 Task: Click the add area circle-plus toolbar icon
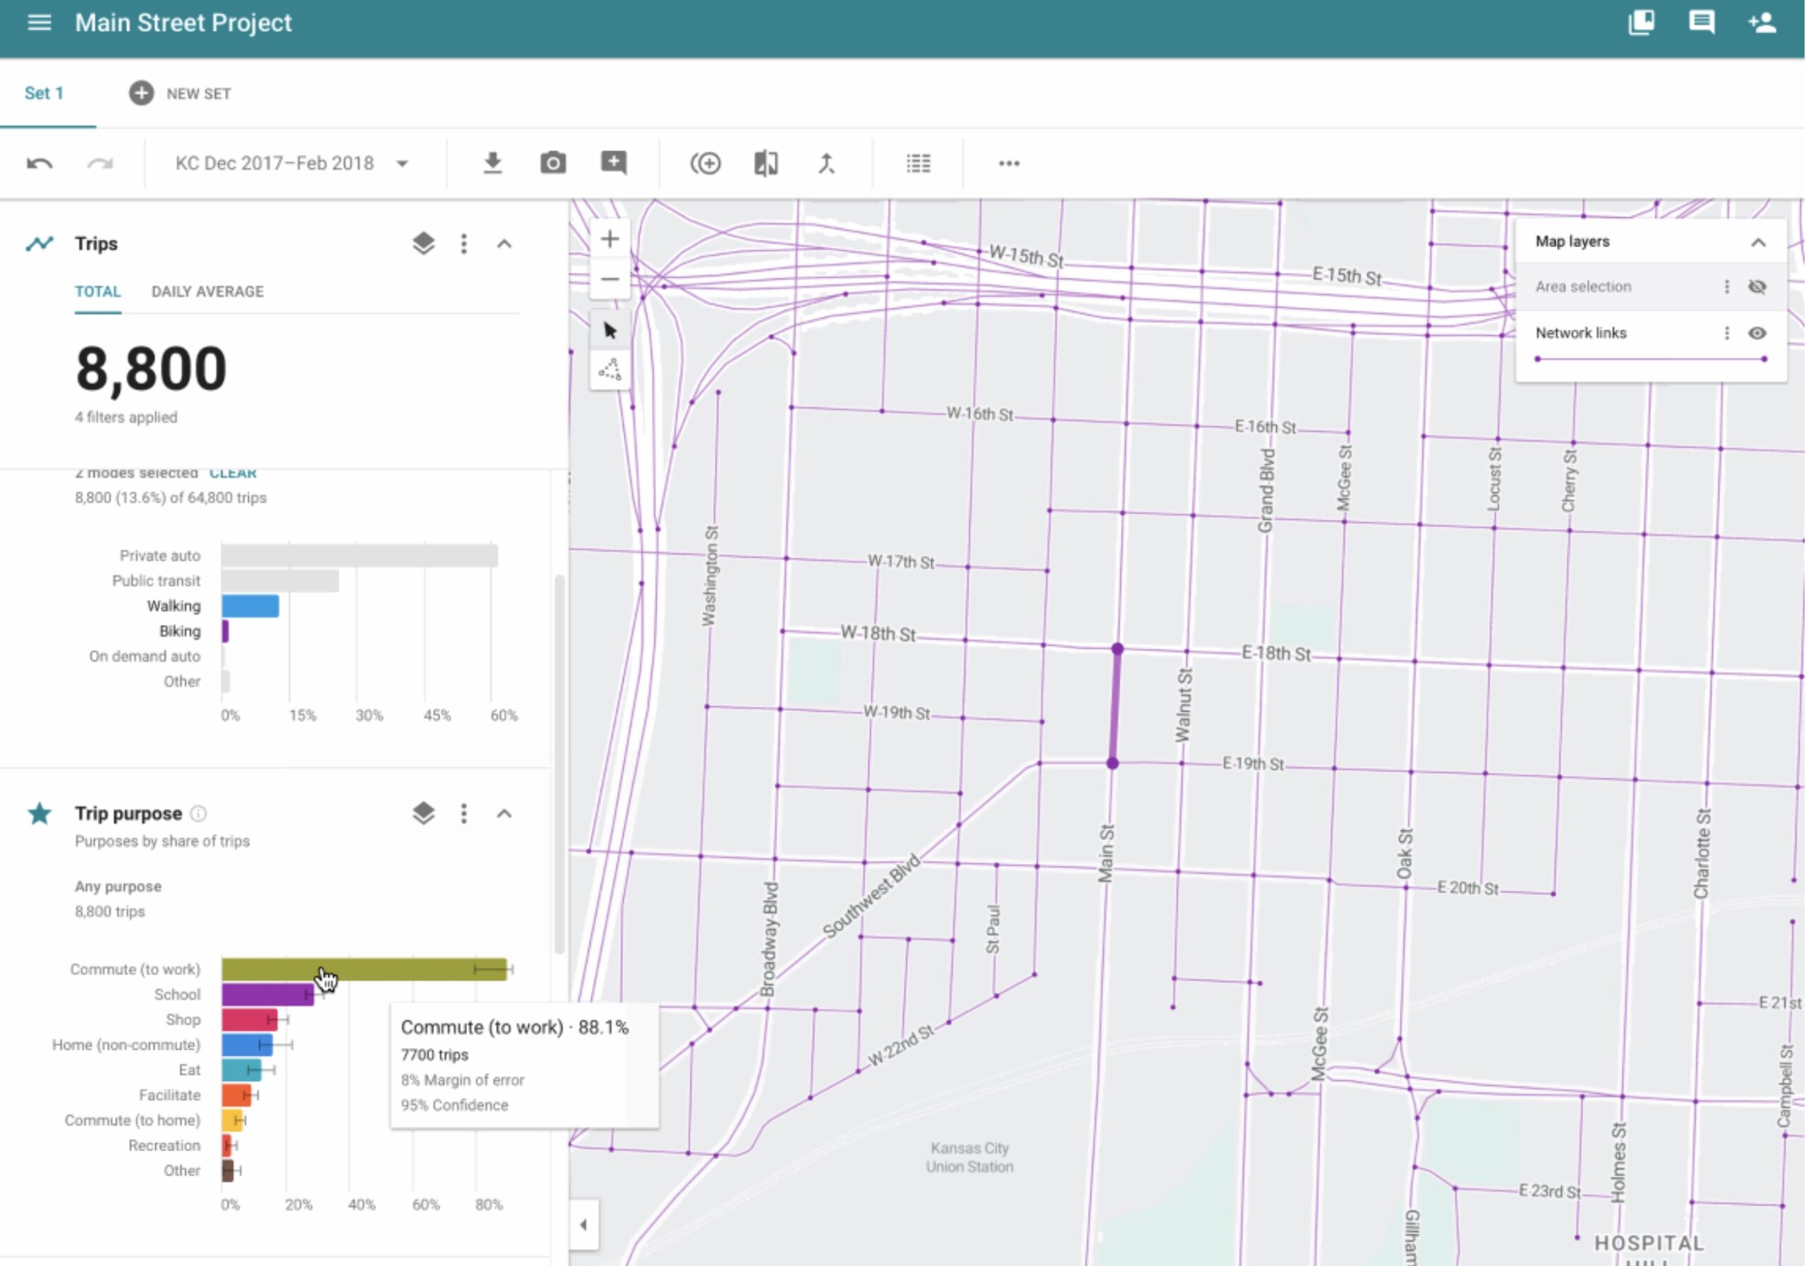705,164
